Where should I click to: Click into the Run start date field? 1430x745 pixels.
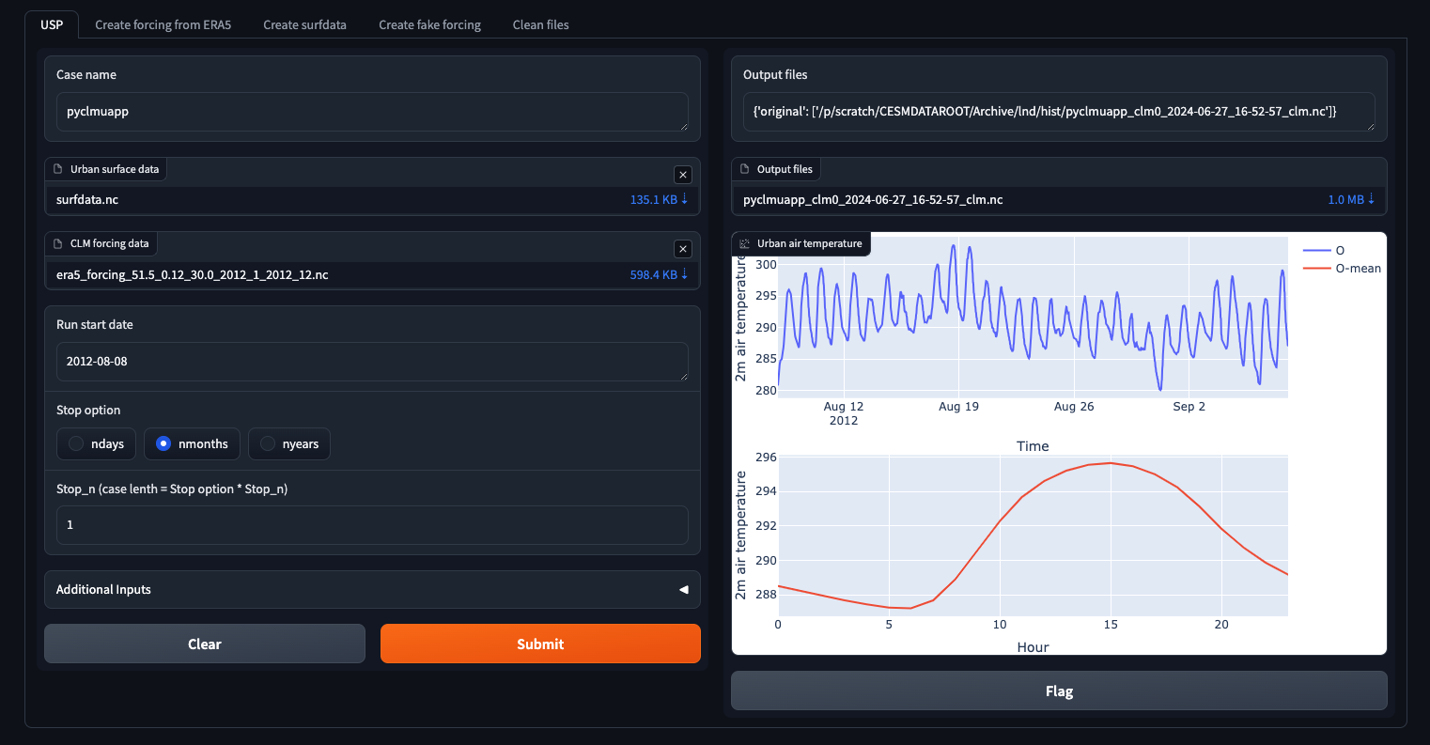coord(372,361)
